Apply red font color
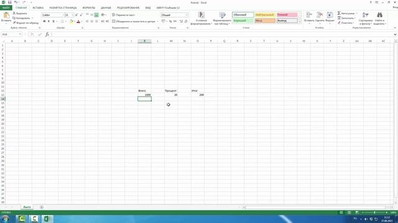The width and height of the screenshot is (398, 223). click(x=78, y=22)
